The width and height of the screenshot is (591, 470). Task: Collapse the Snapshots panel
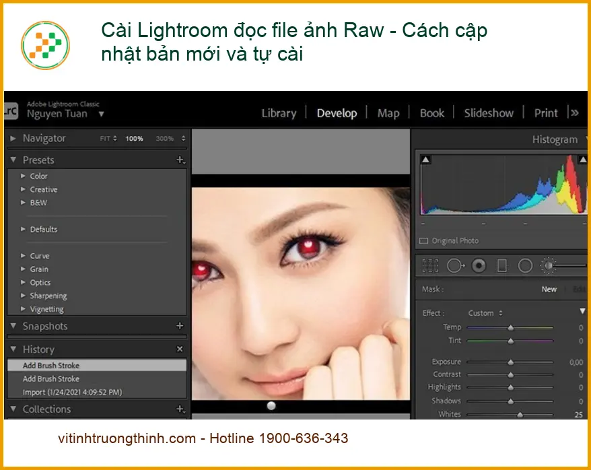(x=13, y=326)
